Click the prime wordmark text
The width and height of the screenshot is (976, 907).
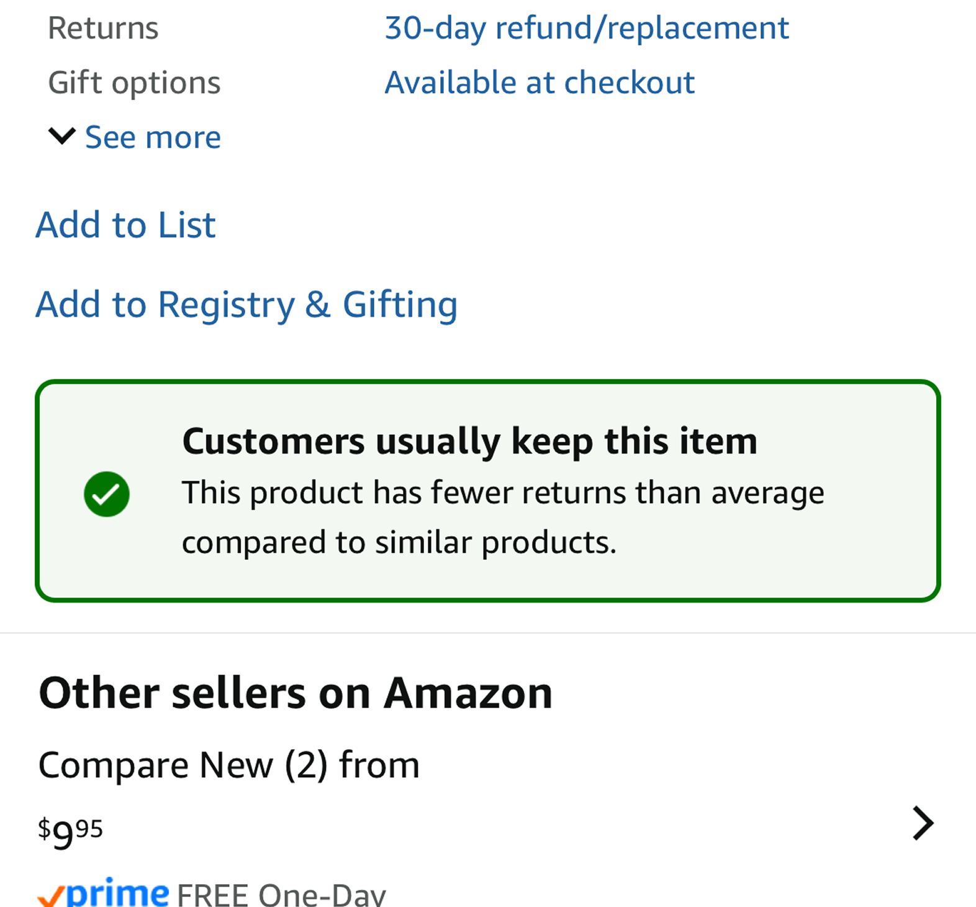click(x=117, y=893)
